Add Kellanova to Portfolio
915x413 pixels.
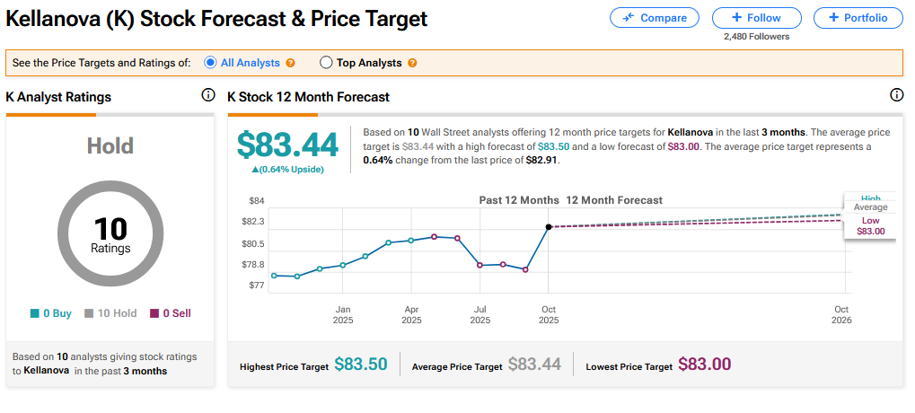tap(858, 18)
